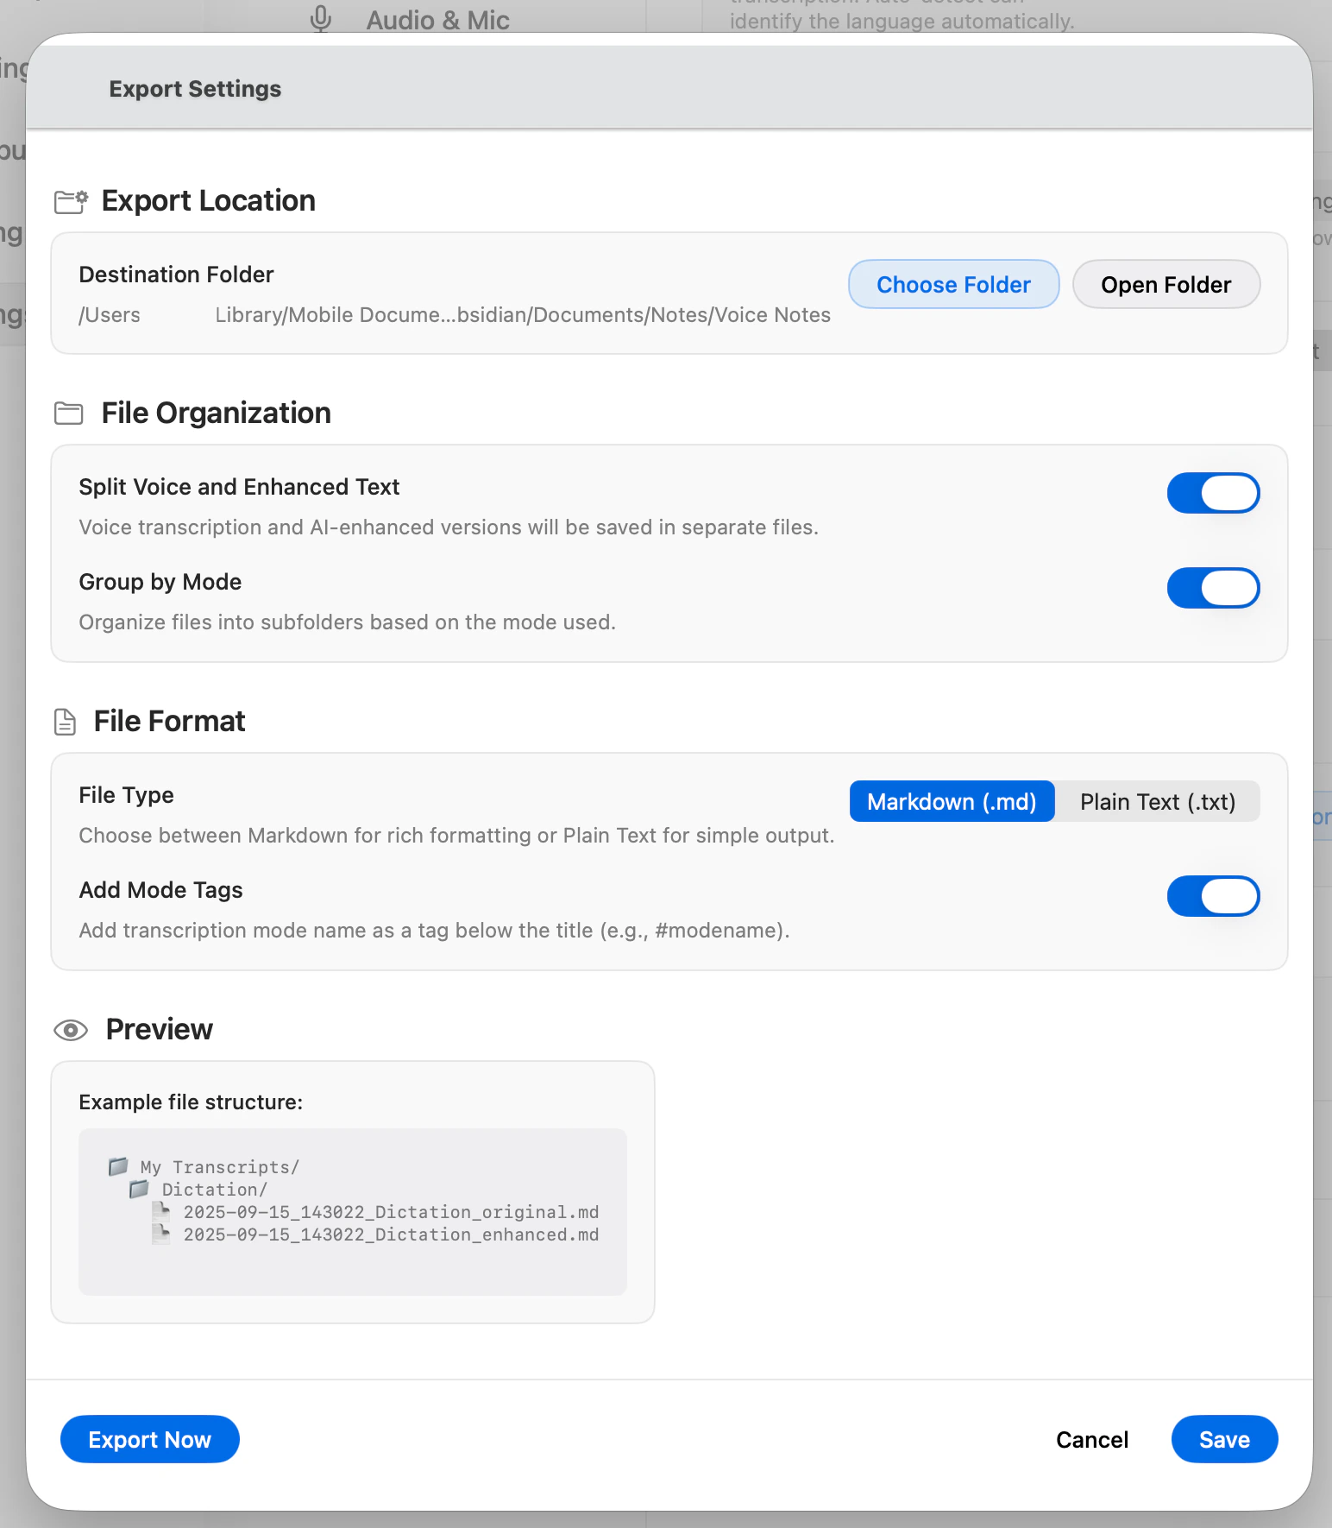Screen dimensions: 1332x1528
Task: Click the 'Example file structure:' text
Action: 191,1102
